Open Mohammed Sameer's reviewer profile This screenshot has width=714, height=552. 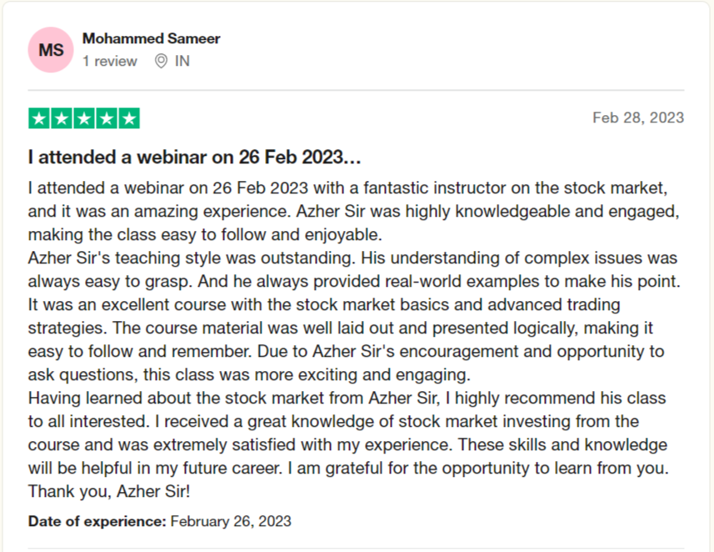151,38
